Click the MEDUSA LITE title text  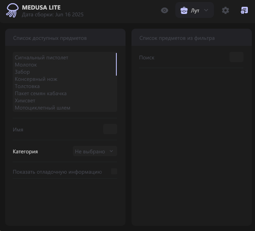tap(41, 7)
